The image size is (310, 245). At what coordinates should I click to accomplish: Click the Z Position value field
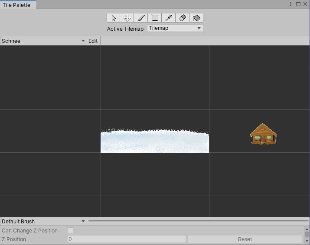(x=127, y=239)
